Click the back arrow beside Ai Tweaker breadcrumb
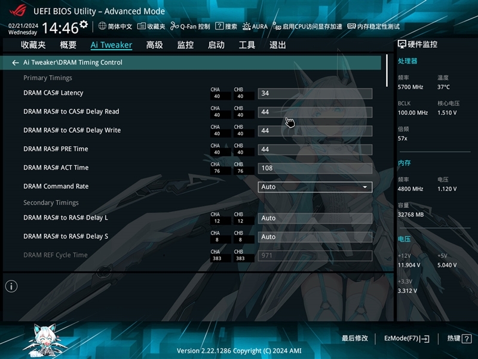 coord(15,62)
